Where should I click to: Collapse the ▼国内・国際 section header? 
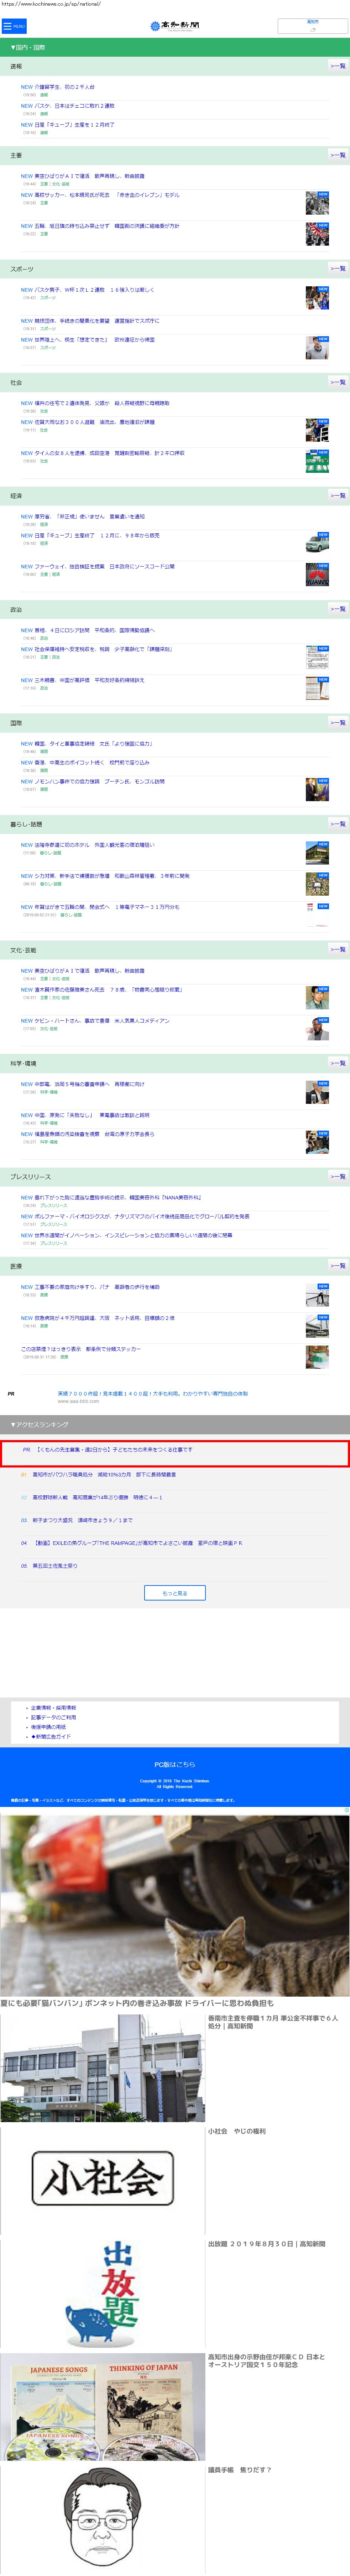point(28,47)
